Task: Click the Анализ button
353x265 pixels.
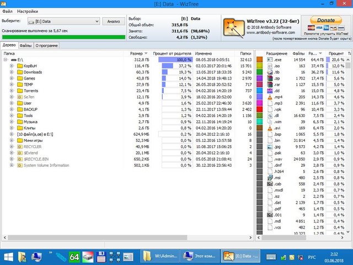Action: coord(114,21)
